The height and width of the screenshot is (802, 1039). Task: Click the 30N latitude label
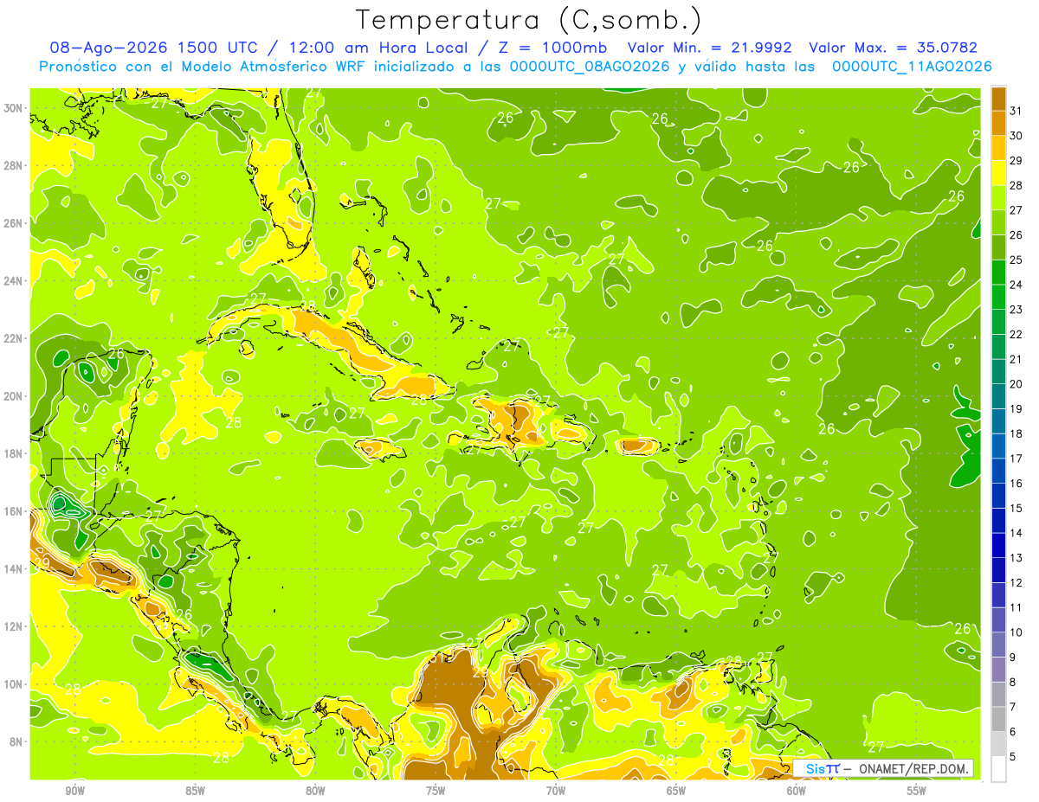click(14, 108)
